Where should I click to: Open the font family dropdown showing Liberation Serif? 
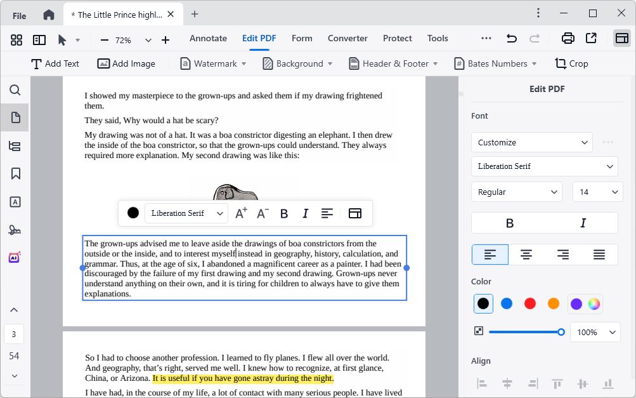point(543,166)
